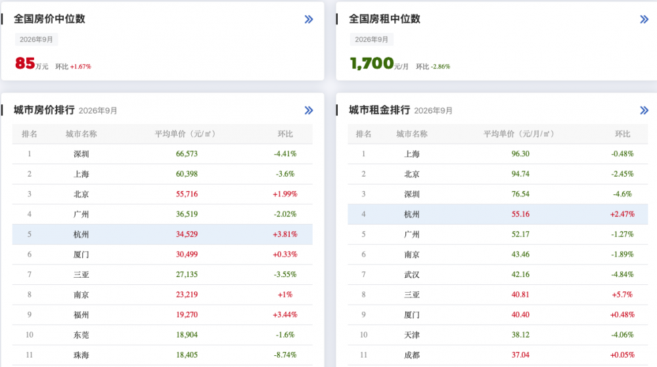Click 环比 header in house price table
The width and height of the screenshot is (657, 367).
[285, 134]
